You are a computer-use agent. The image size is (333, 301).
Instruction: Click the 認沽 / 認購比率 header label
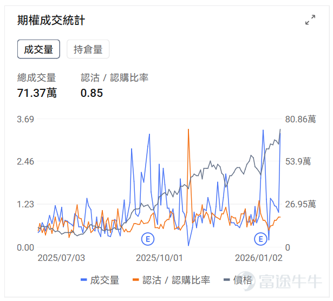pyautogui.click(x=114, y=77)
